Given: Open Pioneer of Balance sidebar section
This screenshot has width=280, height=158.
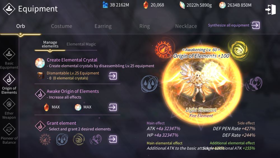Looking at the screenshot, I should (9, 134).
